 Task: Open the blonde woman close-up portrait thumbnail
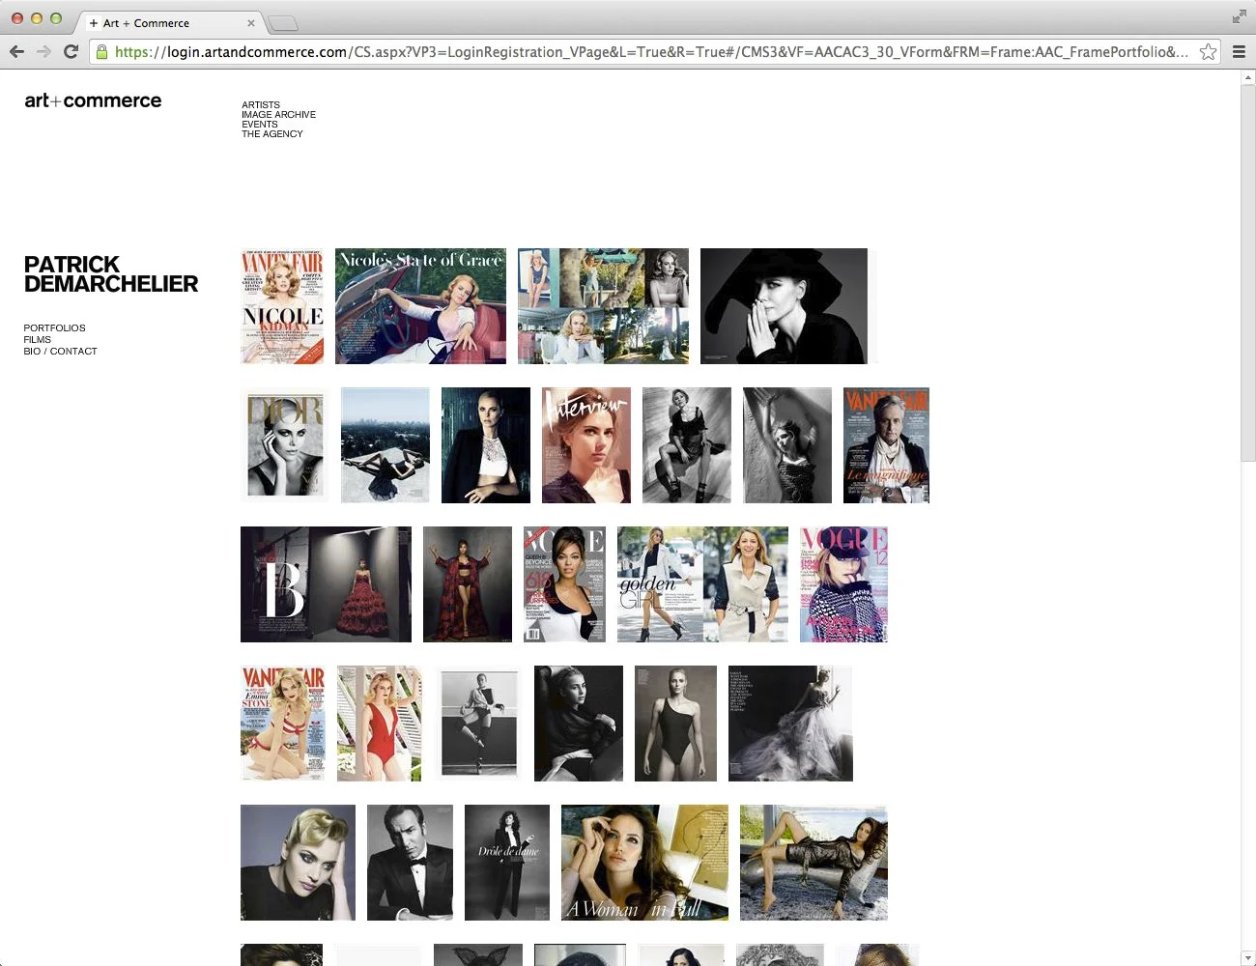point(298,863)
